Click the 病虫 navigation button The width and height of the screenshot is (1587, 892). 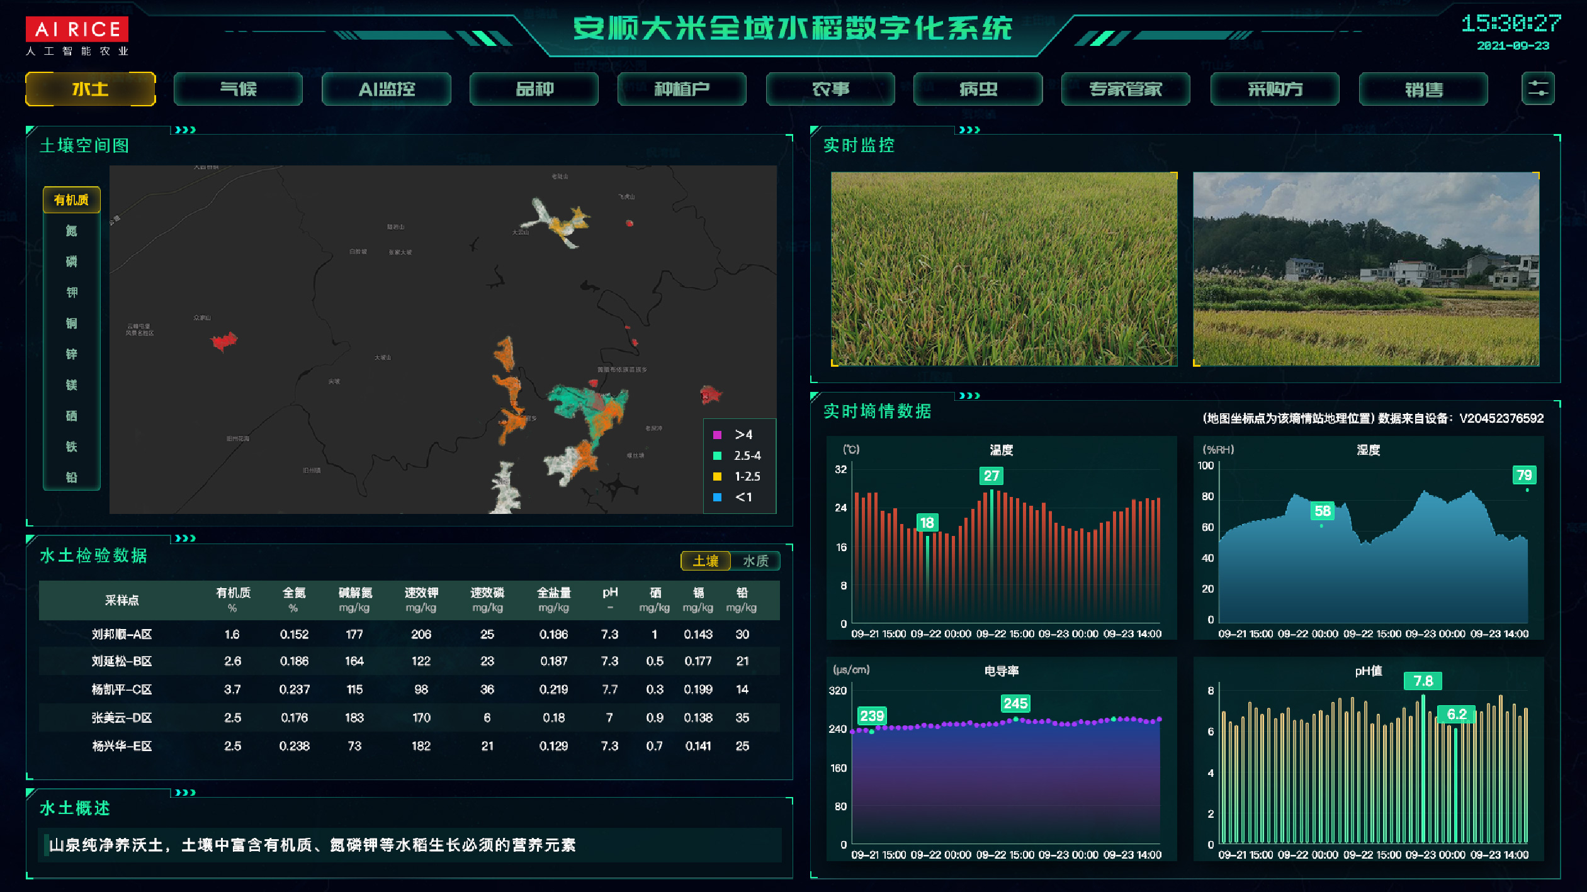(978, 89)
